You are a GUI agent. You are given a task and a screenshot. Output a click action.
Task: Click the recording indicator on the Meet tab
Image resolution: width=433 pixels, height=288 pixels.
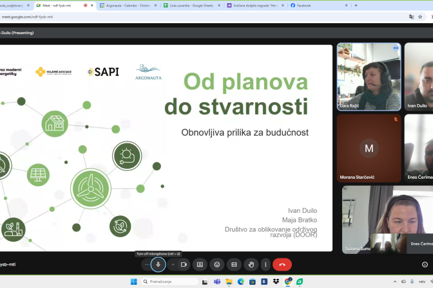tap(85, 6)
